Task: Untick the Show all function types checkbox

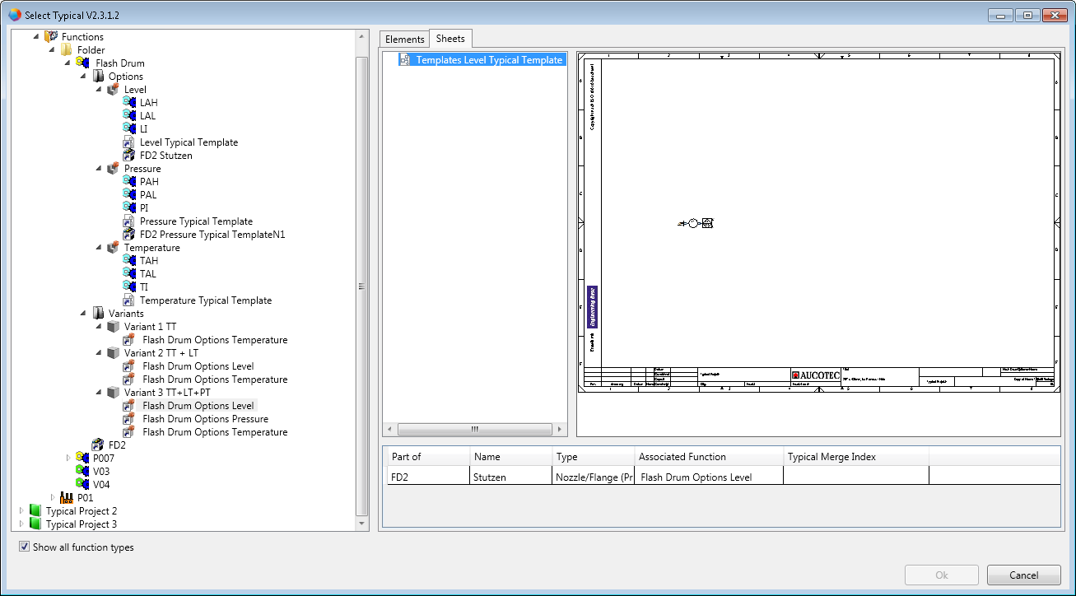Action: [x=25, y=547]
